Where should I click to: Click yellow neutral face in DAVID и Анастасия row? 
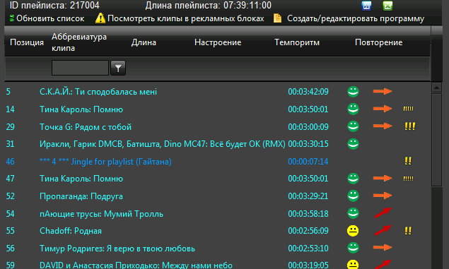click(353, 265)
